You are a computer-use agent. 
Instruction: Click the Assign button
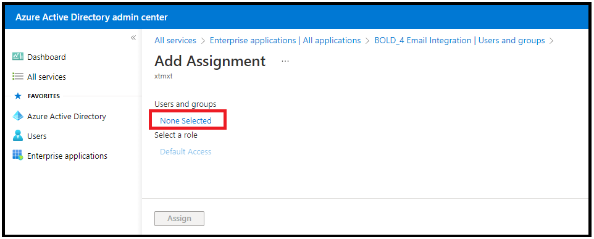coord(179,219)
